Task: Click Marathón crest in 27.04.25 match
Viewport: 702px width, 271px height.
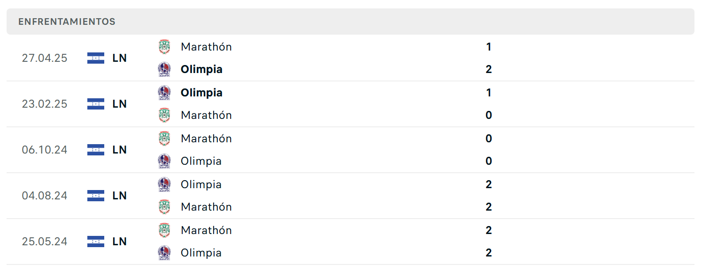Action: (x=164, y=47)
